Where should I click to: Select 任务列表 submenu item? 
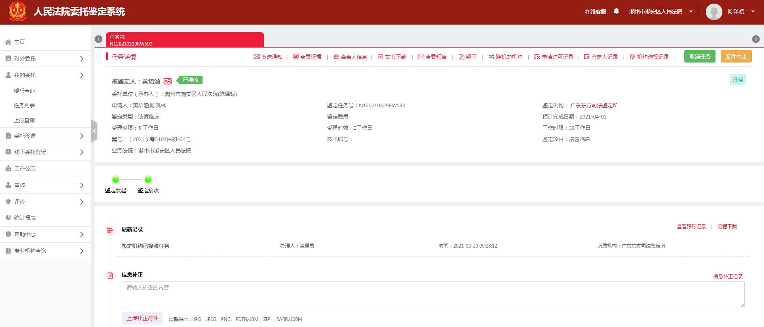24,105
